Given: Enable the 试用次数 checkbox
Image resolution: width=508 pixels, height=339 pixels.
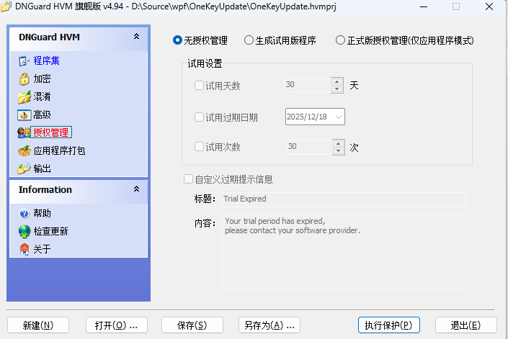Looking at the screenshot, I should click(199, 147).
